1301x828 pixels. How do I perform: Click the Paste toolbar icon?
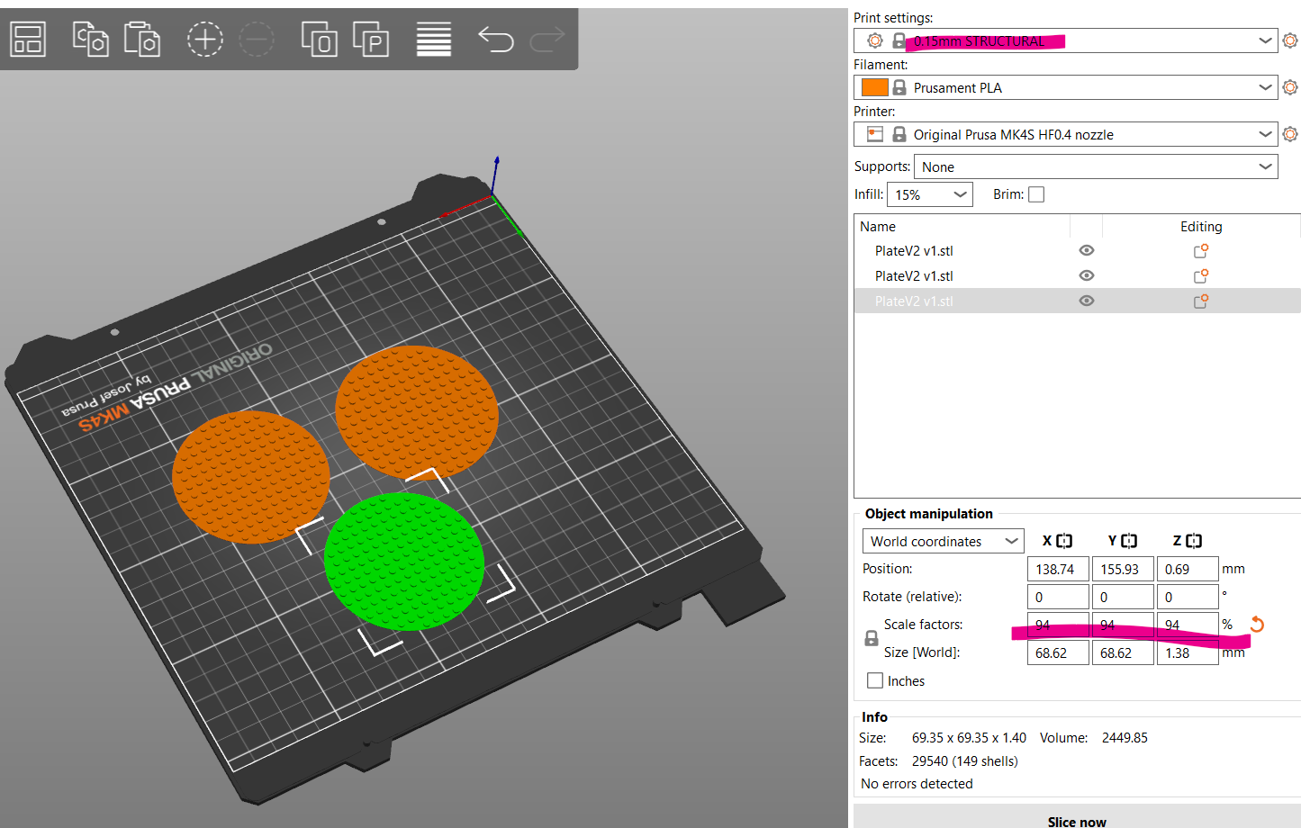click(x=142, y=40)
